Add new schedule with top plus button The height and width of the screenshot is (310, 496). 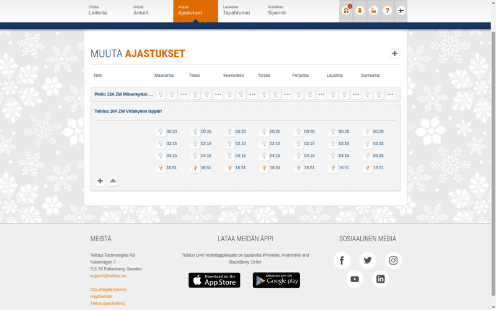(395, 54)
